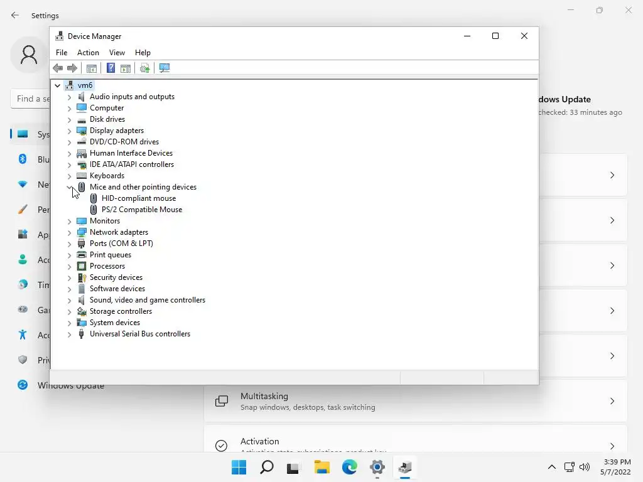Viewport: 643px width, 482px height.
Task: Collapse the vm6 root node
Action: tap(57, 85)
